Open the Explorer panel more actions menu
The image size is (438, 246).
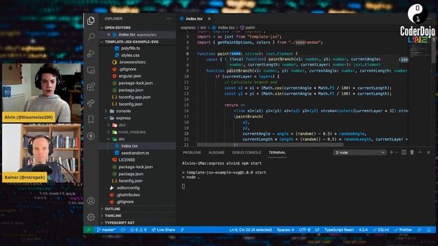[168, 18]
